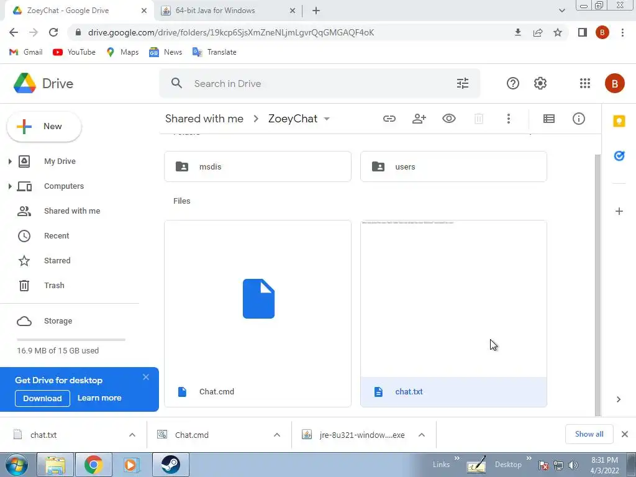Click the Get add-ons plus icon

pyautogui.click(x=619, y=211)
